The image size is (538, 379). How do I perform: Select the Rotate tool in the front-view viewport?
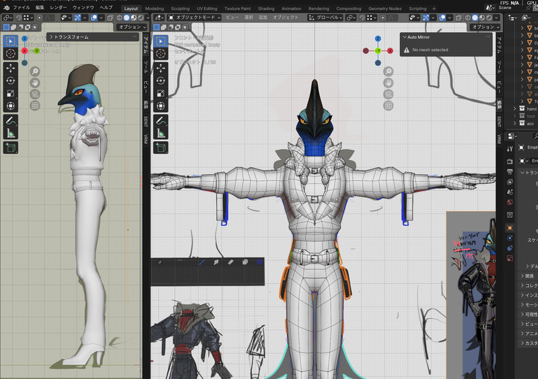click(162, 81)
